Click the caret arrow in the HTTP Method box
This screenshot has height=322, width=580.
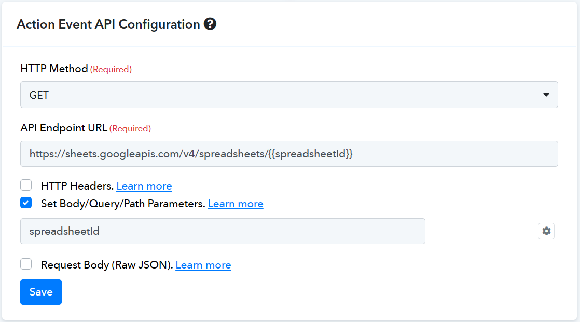click(x=546, y=95)
